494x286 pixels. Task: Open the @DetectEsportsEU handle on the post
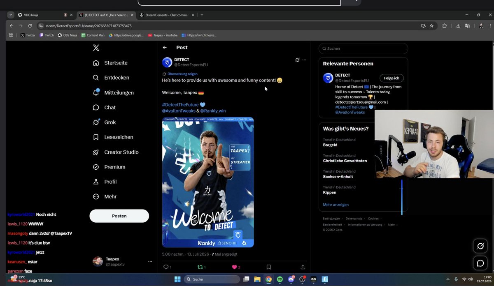[x=191, y=65]
